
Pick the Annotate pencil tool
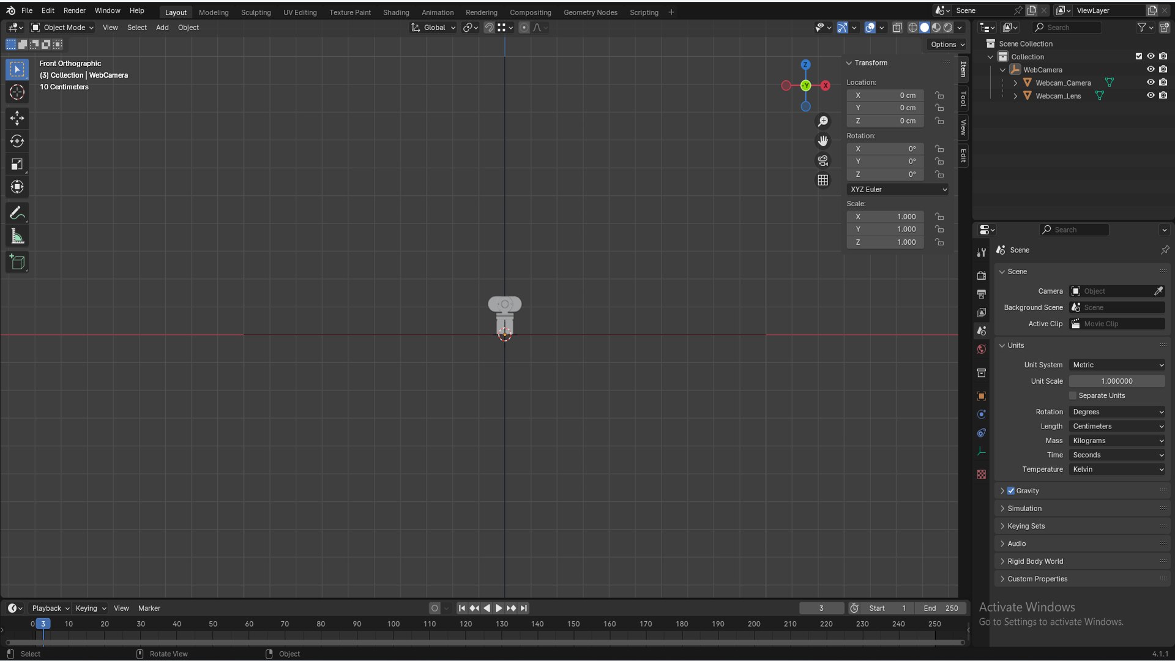[x=17, y=213]
